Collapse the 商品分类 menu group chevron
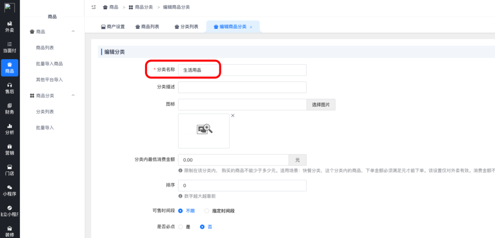The width and height of the screenshot is (495, 238). point(73,96)
